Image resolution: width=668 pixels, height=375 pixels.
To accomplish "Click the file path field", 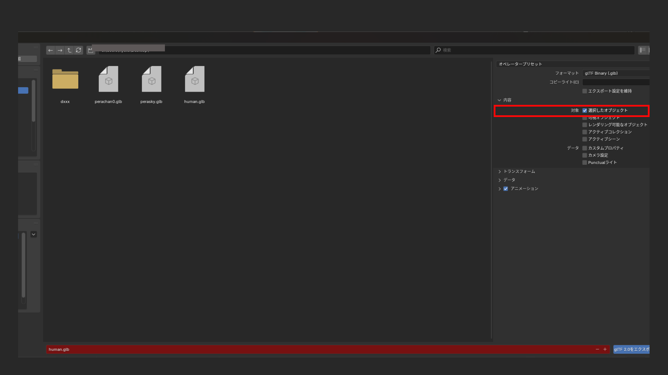I will click(264, 50).
